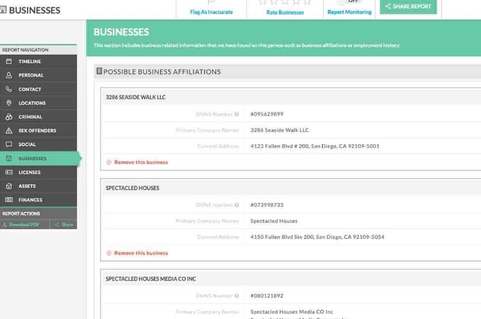Click company name Spectacled Houses Media CO Inc
481x319 pixels.
(291, 312)
